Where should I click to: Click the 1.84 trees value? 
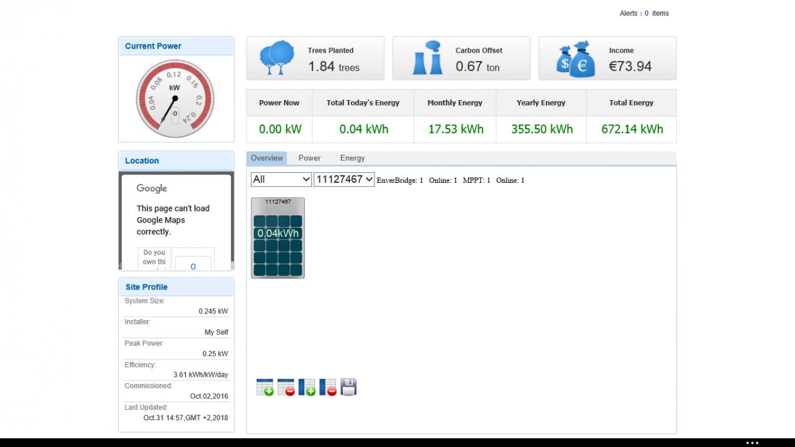point(334,67)
